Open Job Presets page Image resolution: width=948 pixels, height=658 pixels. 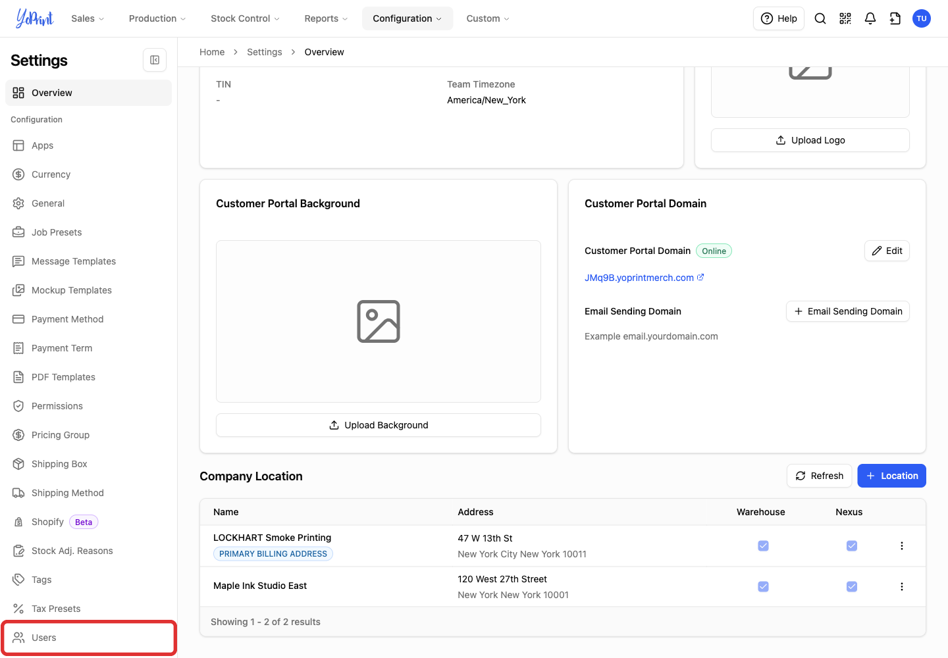[88, 232]
